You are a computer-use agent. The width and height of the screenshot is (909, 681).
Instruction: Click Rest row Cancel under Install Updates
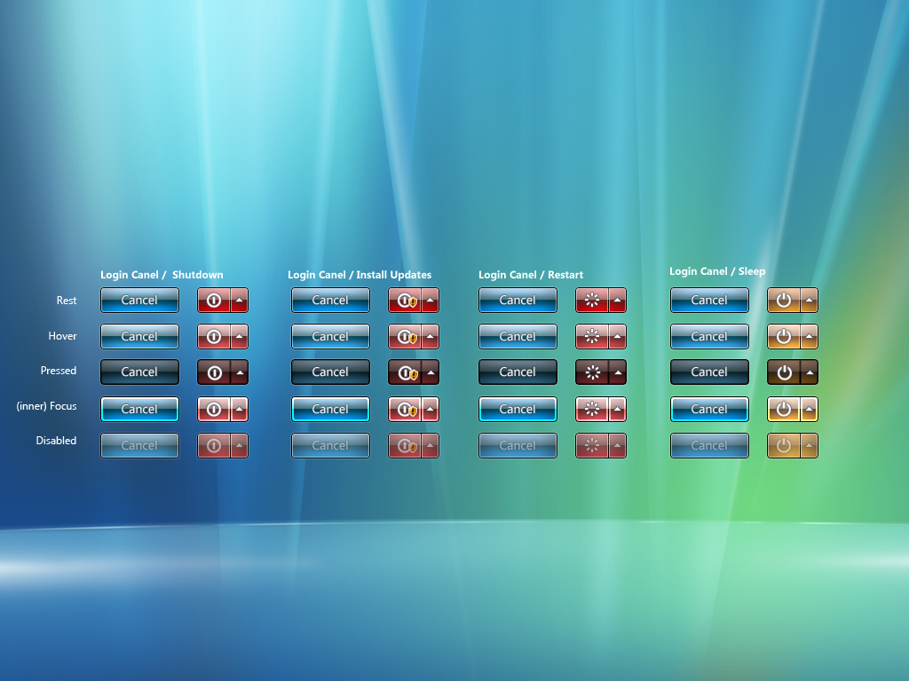(330, 300)
